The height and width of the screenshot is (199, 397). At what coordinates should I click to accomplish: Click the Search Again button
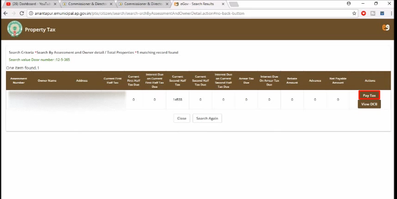tap(207, 118)
